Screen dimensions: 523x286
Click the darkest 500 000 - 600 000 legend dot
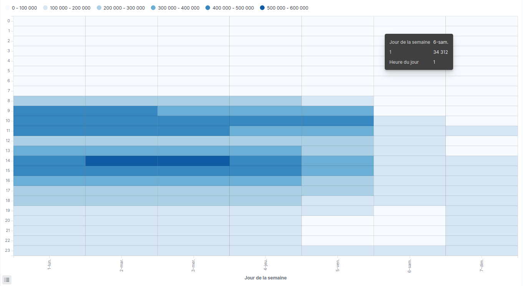262,8
